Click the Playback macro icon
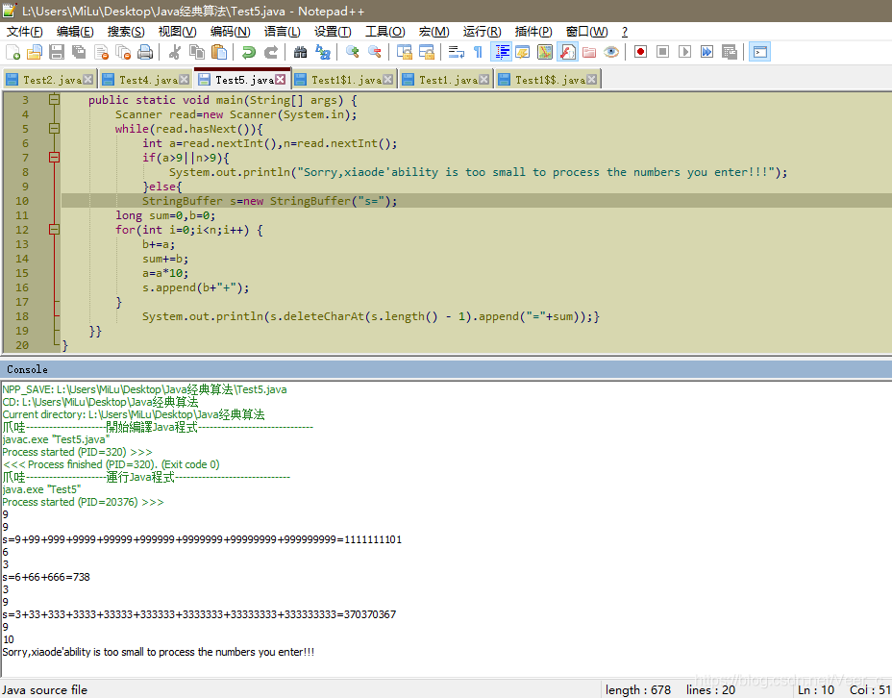Screen dimensions: 892x698 click(685, 52)
